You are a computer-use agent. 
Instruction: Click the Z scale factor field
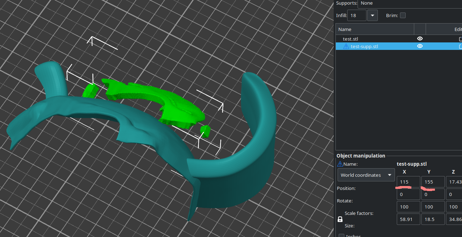click(x=454, y=207)
